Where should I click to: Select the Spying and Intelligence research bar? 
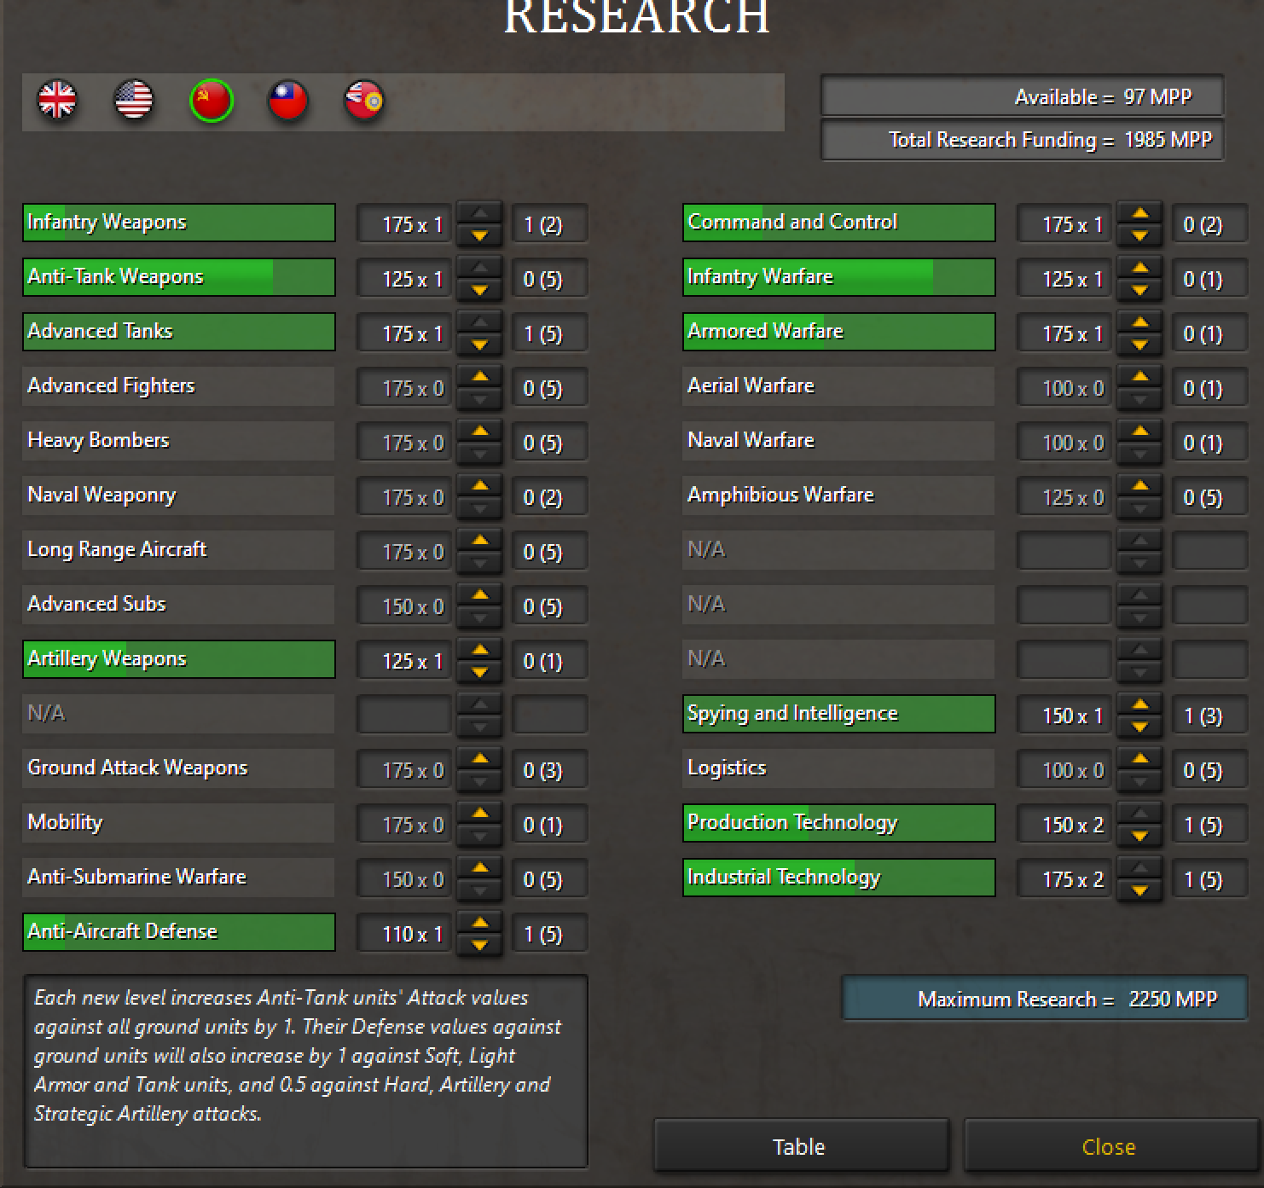click(x=839, y=714)
